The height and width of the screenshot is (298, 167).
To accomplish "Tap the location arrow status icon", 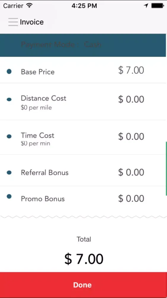I will [146, 6].
